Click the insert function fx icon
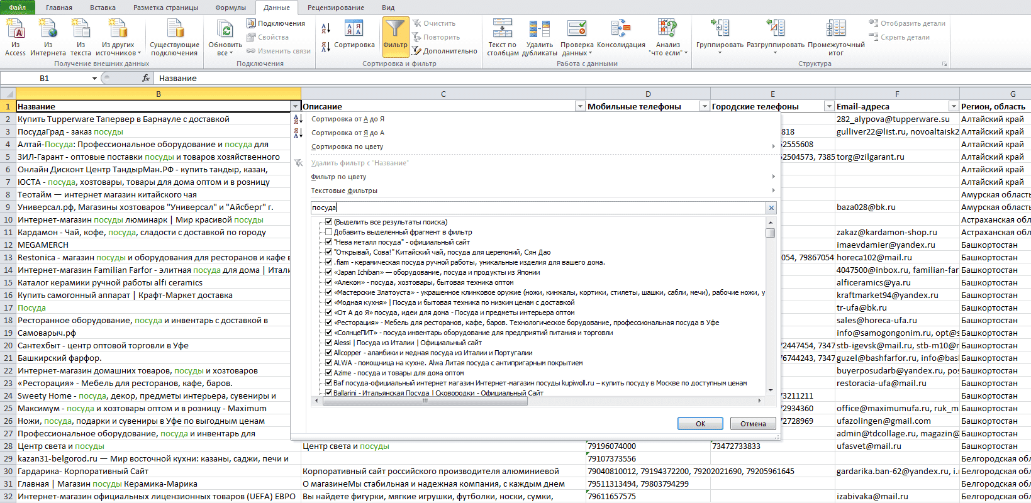 (x=146, y=78)
